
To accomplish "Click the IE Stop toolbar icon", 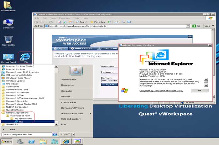I will pos(59,22).
